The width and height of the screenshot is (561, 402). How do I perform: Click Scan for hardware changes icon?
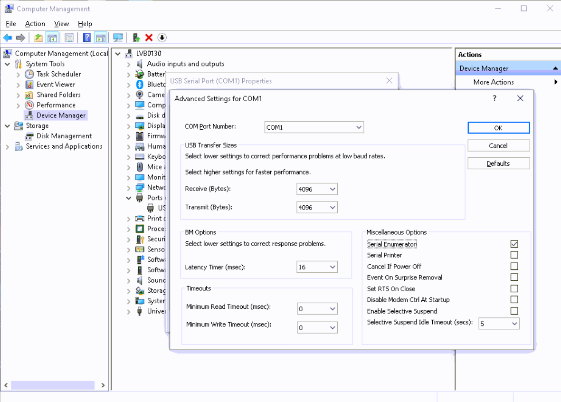coord(118,38)
